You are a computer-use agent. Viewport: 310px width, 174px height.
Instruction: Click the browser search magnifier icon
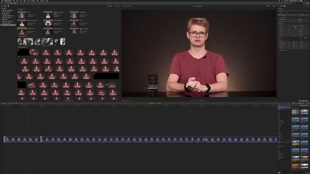click(x=119, y=6)
